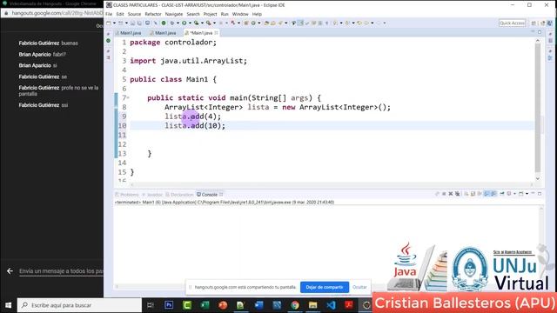Image resolution: width=557 pixels, height=313 pixels.
Task: Open the Project menu
Action: click(x=210, y=14)
